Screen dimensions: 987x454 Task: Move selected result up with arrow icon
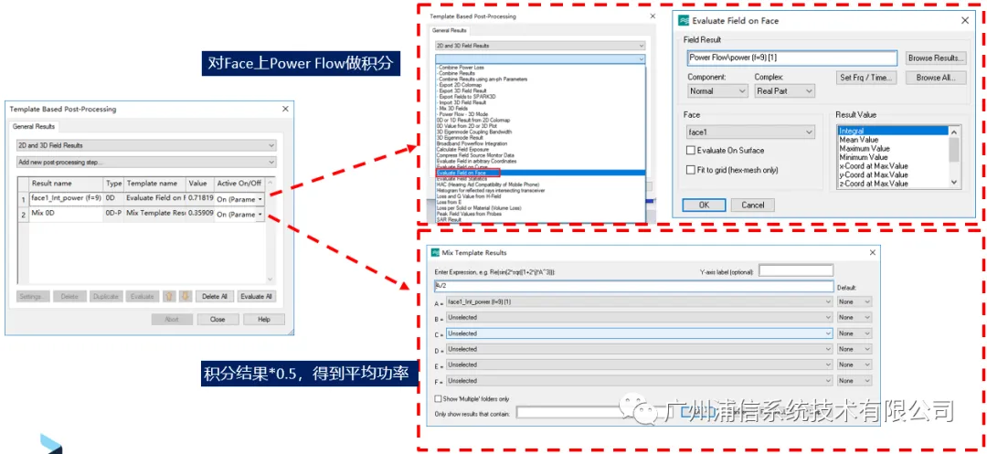[169, 296]
